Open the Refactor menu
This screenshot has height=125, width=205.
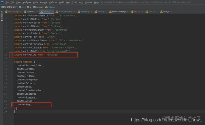point(53,2)
